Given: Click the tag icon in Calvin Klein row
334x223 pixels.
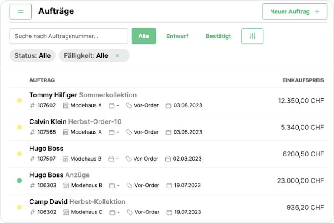Looking at the screenshot, I should [x=129, y=132].
